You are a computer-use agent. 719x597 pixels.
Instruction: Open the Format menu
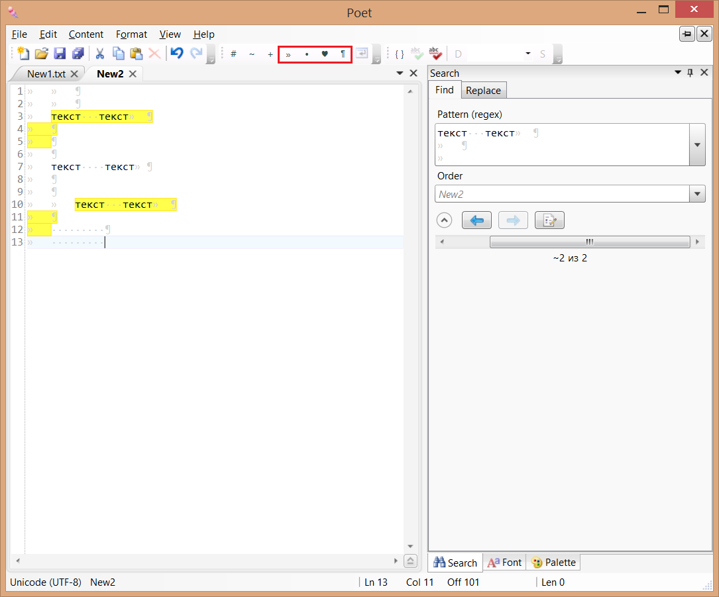tap(132, 34)
